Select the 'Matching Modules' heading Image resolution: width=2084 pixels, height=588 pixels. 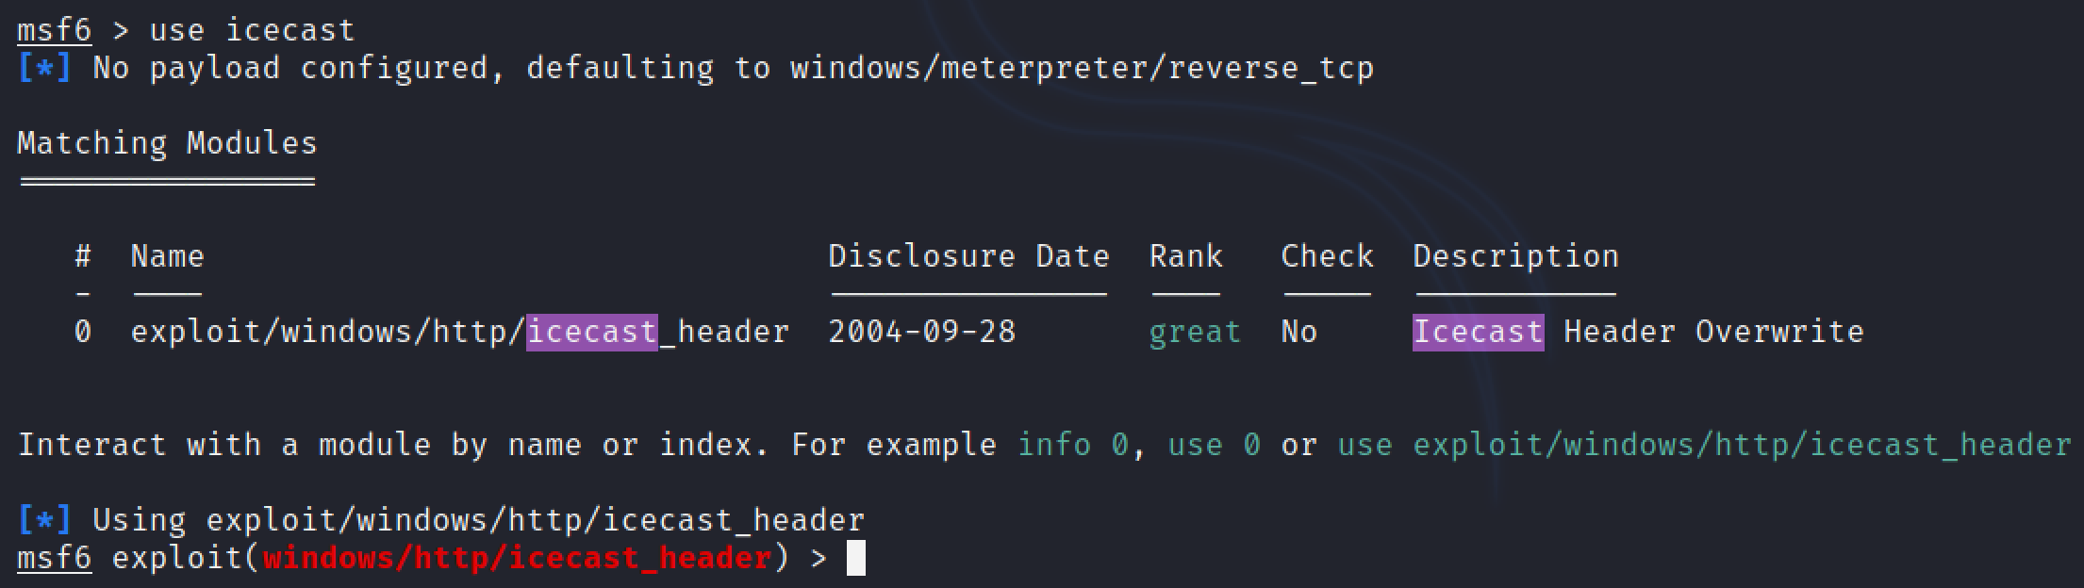pyautogui.click(x=167, y=143)
